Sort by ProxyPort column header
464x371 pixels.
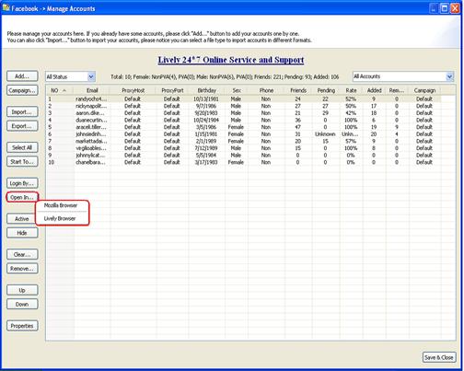click(172, 90)
